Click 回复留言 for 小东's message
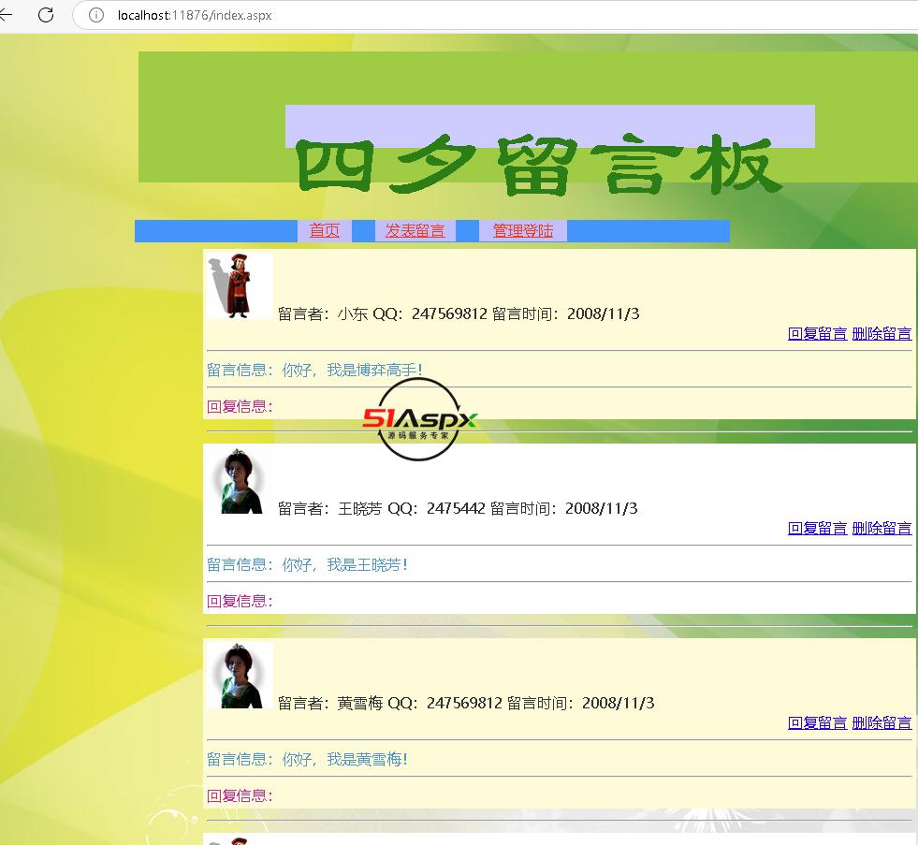Image resolution: width=918 pixels, height=845 pixels. pos(817,334)
